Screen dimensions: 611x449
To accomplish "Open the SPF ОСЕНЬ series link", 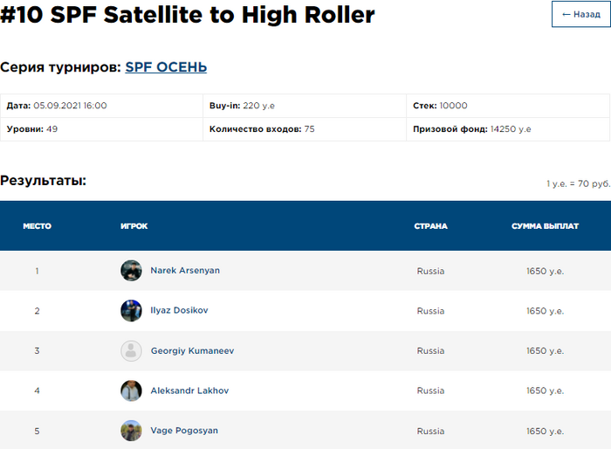I will (166, 67).
